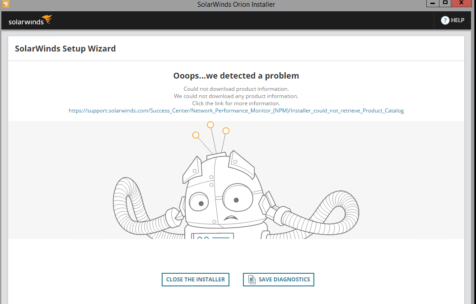Open the support.solarwinds.com Product Catalog link
The width and height of the screenshot is (476, 304).
(236, 111)
